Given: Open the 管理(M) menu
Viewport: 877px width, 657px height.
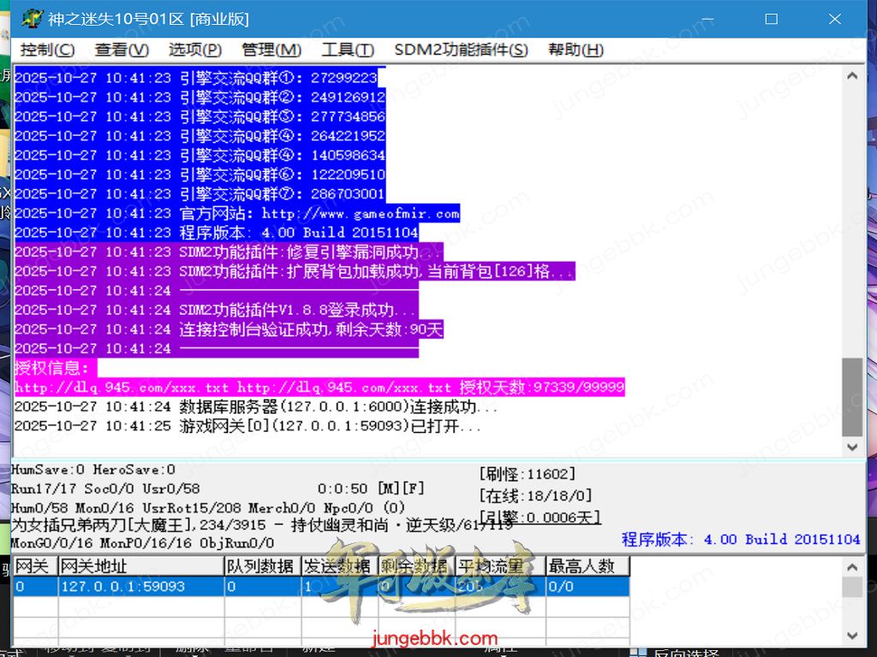Looking at the screenshot, I should click(x=271, y=50).
